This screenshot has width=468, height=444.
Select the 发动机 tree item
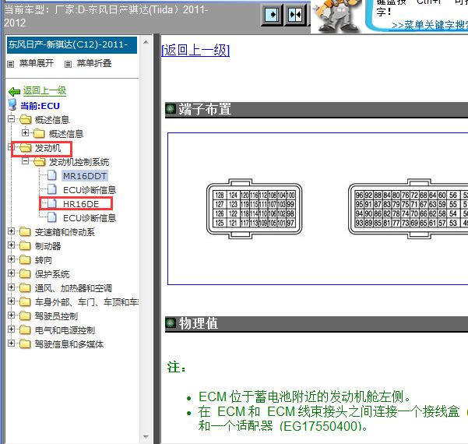48,148
